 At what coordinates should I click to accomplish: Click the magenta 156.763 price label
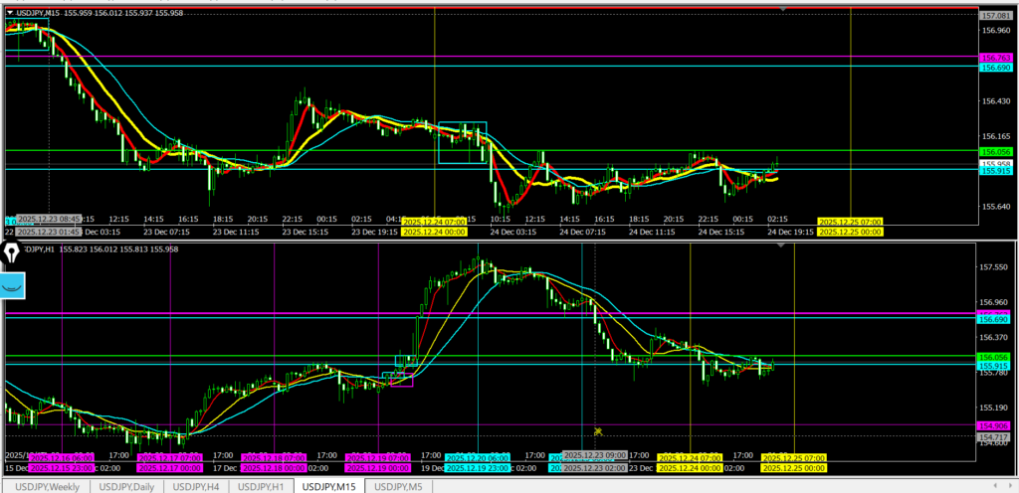coord(996,59)
